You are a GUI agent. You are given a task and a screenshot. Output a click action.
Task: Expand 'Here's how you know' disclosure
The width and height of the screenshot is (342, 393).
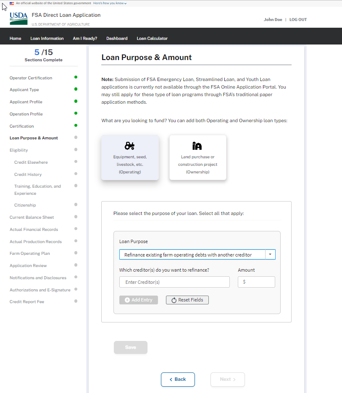point(110,3)
